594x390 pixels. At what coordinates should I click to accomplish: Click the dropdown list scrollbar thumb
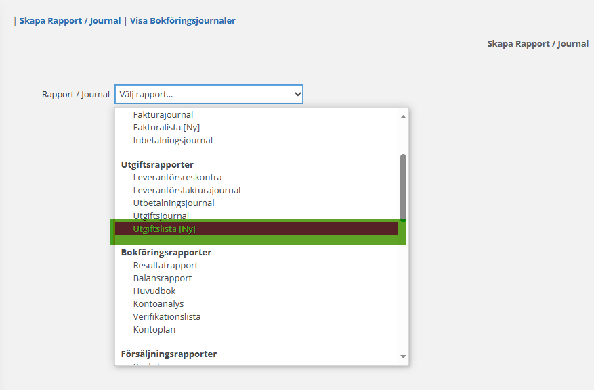pyautogui.click(x=403, y=186)
